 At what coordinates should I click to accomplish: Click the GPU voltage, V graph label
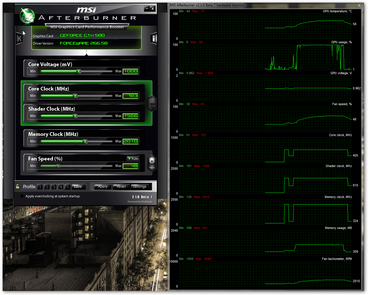pos(341,73)
